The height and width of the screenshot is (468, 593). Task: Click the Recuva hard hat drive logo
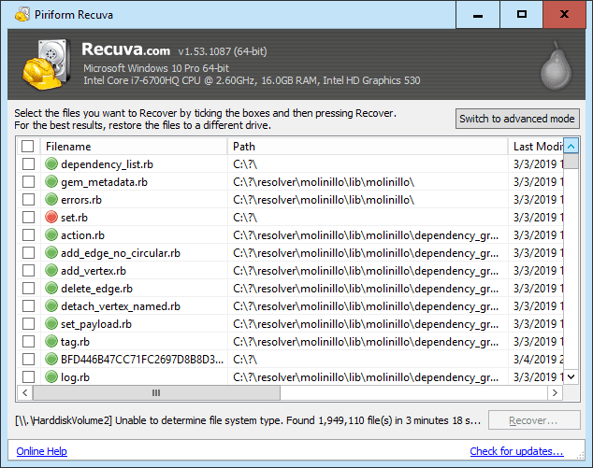pyautogui.click(x=44, y=65)
